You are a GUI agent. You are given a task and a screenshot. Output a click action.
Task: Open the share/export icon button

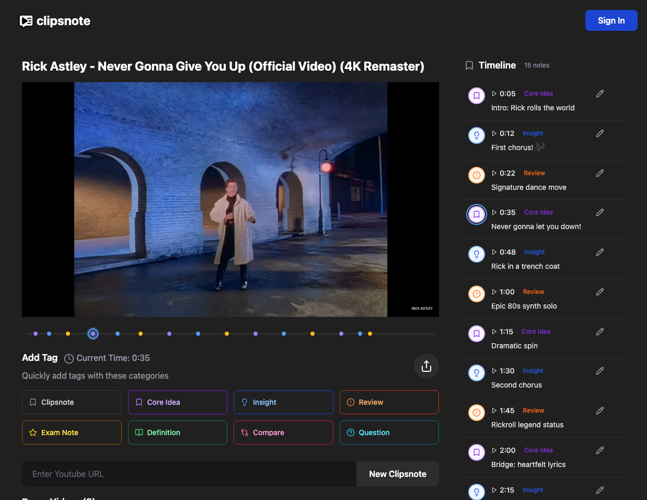(x=426, y=366)
